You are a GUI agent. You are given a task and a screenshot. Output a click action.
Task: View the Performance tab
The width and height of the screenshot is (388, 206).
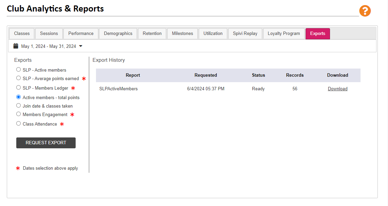tap(81, 33)
